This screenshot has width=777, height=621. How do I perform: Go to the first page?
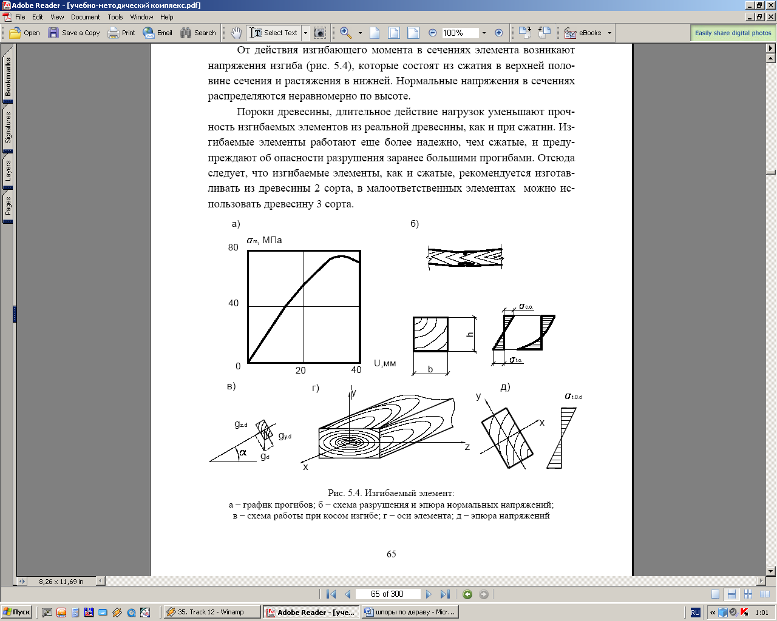pyautogui.click(x=331, y=594)
